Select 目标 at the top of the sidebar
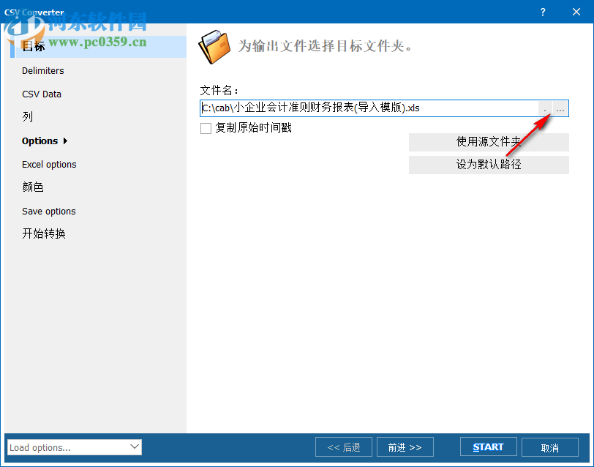 34,46
